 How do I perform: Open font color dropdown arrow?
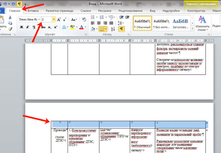point(86,27)
